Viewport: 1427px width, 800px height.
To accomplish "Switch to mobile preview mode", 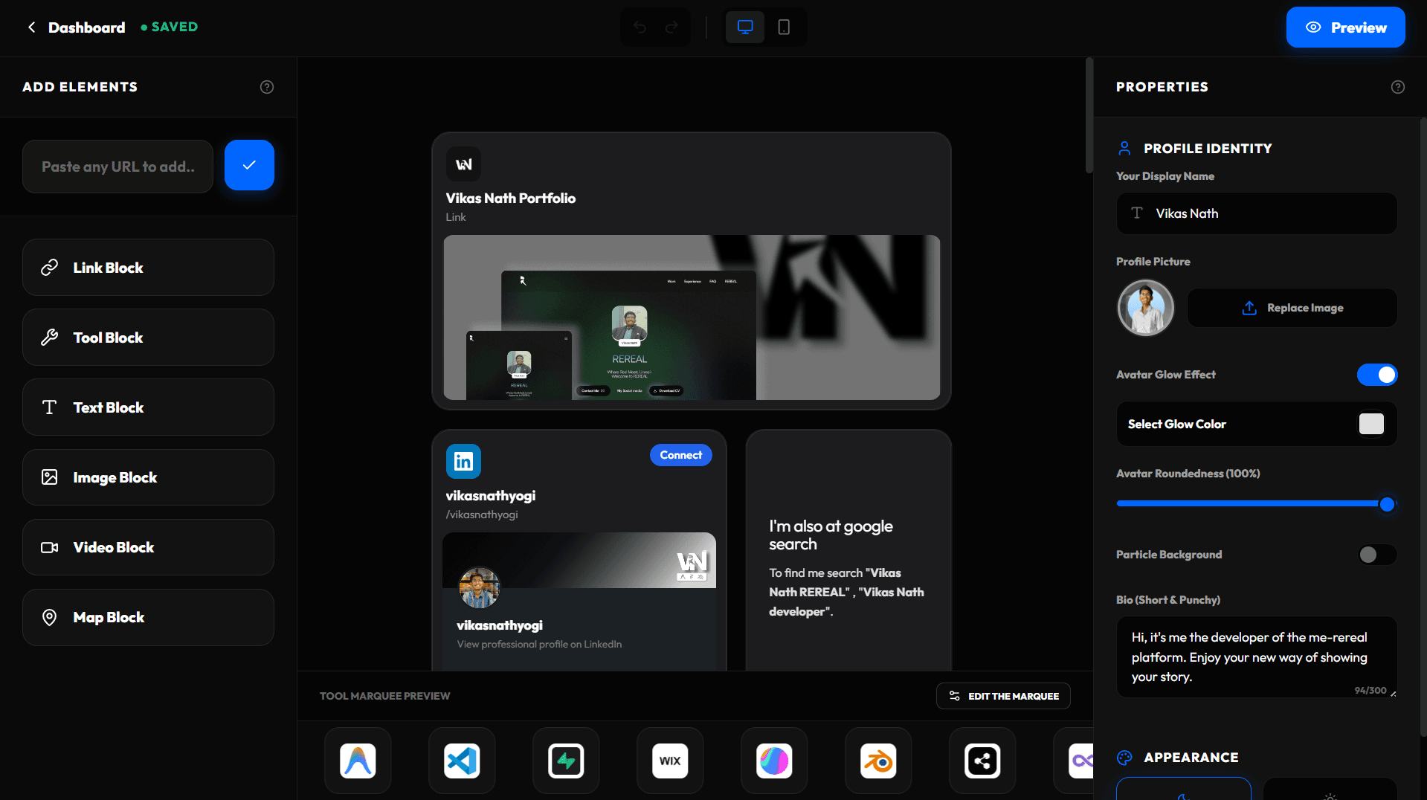I will (783, 27).
